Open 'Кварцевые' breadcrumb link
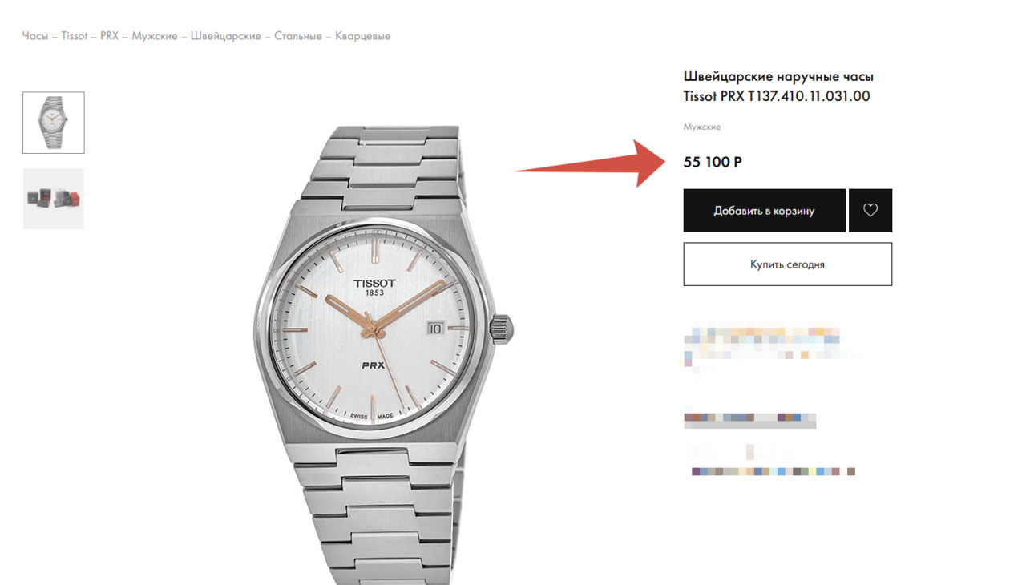The height and width of the screenshot is (585, 1026). pos(362,36)
